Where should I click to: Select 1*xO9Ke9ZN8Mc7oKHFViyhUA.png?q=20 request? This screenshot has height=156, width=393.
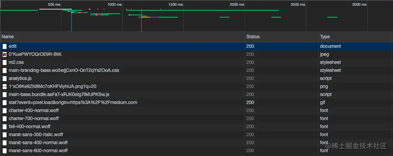(x=196, y=87)
